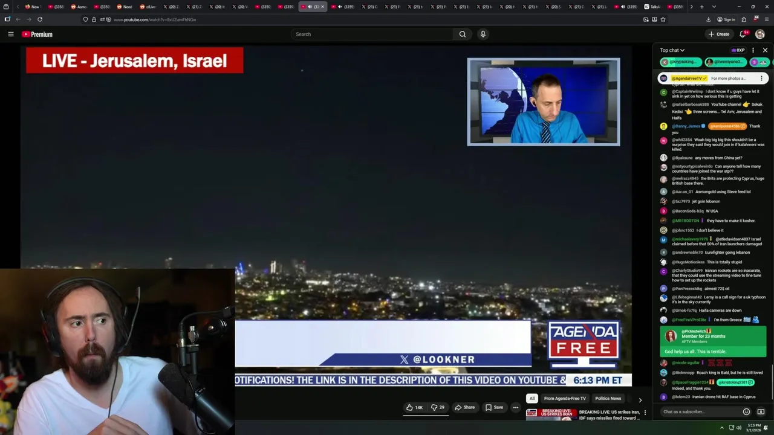Click @BaconSoda-b2q W USA message
Image resolution: width=774 pixels, height=435 pixels.
pyautogui.click(x=689, y=211)
